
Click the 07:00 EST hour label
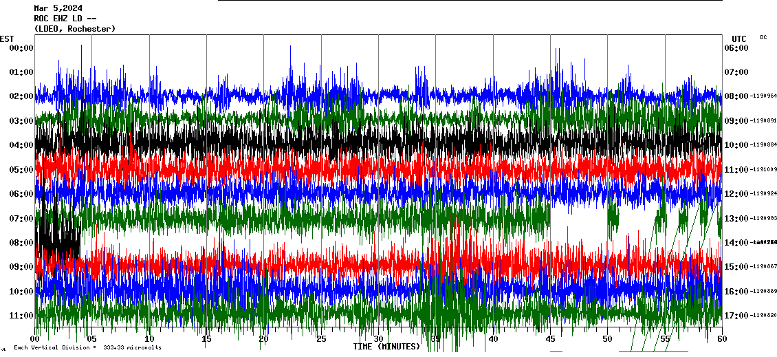tap(21, 218)
